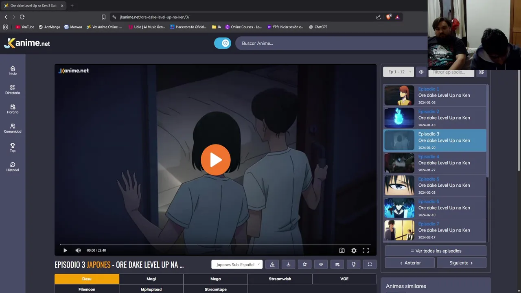Reload the page in the browser
Image resolution: width=521 pixels, height=293 pixels.
[22, 17]
